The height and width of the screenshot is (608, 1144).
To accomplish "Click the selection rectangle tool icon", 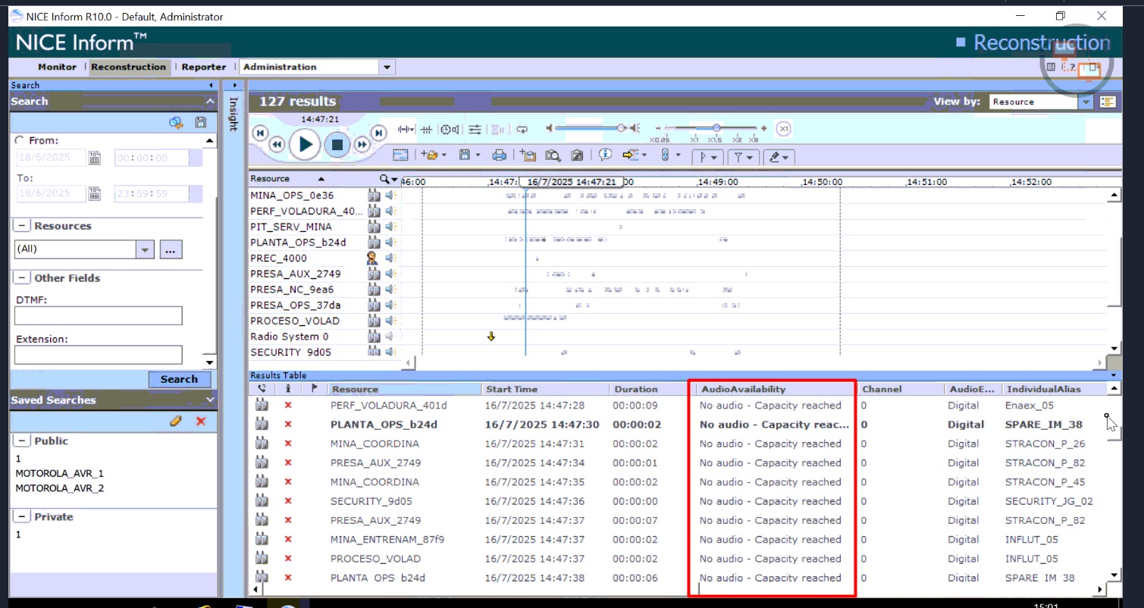I will [401, 155].
